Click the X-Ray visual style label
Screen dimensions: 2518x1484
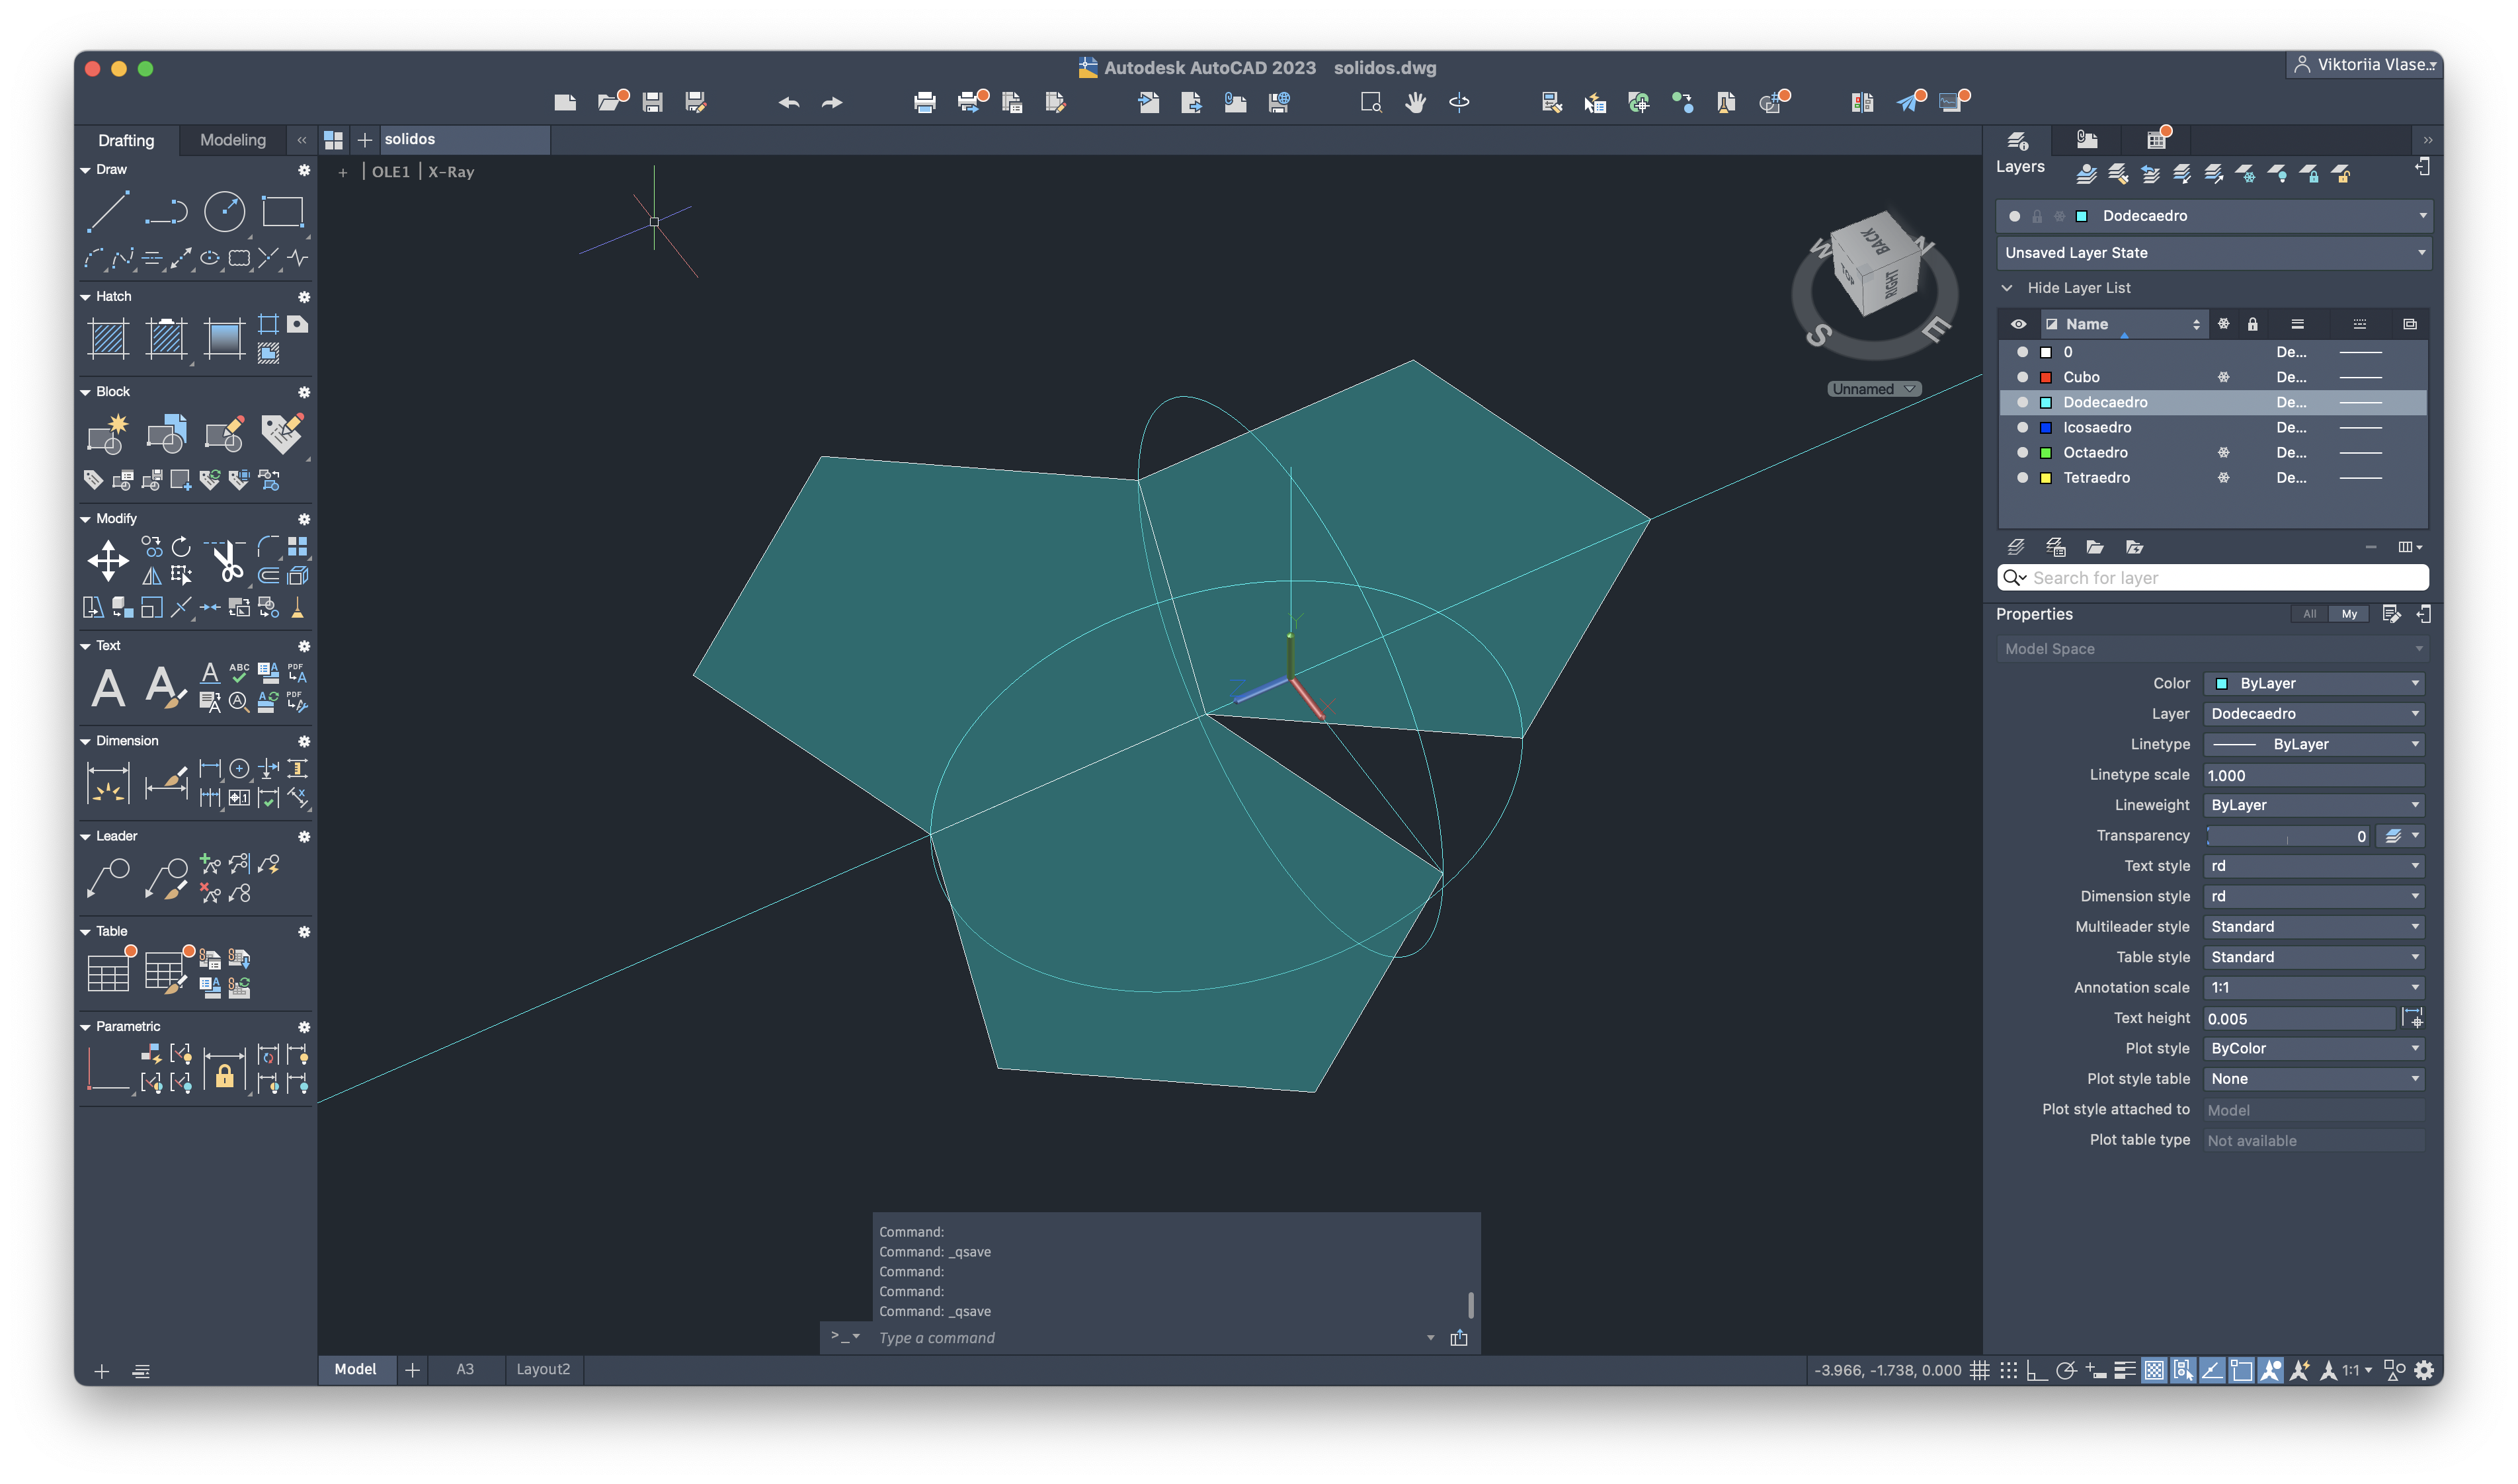click(451, 172)
